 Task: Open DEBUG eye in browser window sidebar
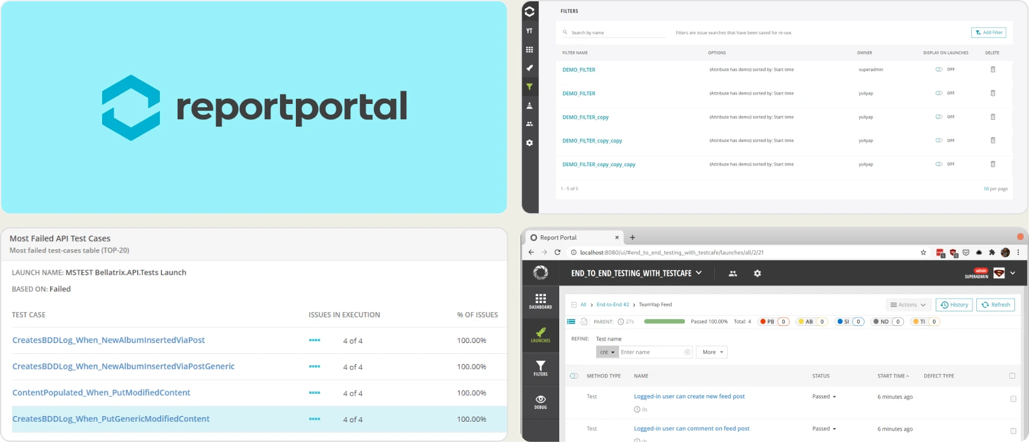(540, 402)
